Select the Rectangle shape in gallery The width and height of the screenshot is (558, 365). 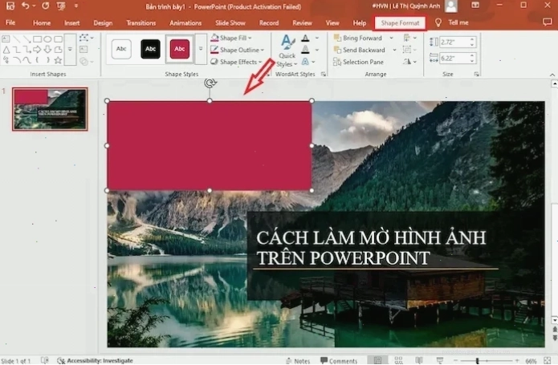37,39
